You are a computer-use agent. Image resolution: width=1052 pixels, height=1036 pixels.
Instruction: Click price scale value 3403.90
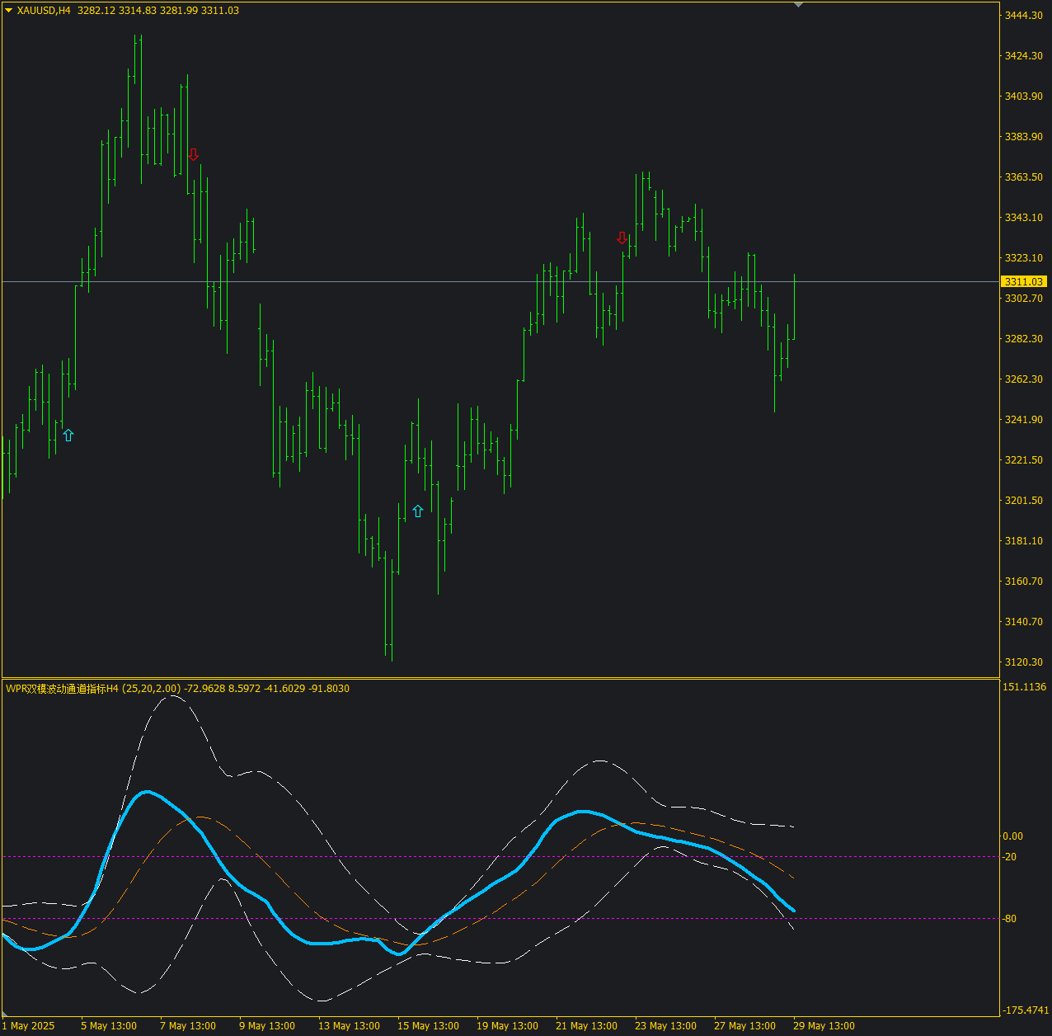tap(1023, 97)
